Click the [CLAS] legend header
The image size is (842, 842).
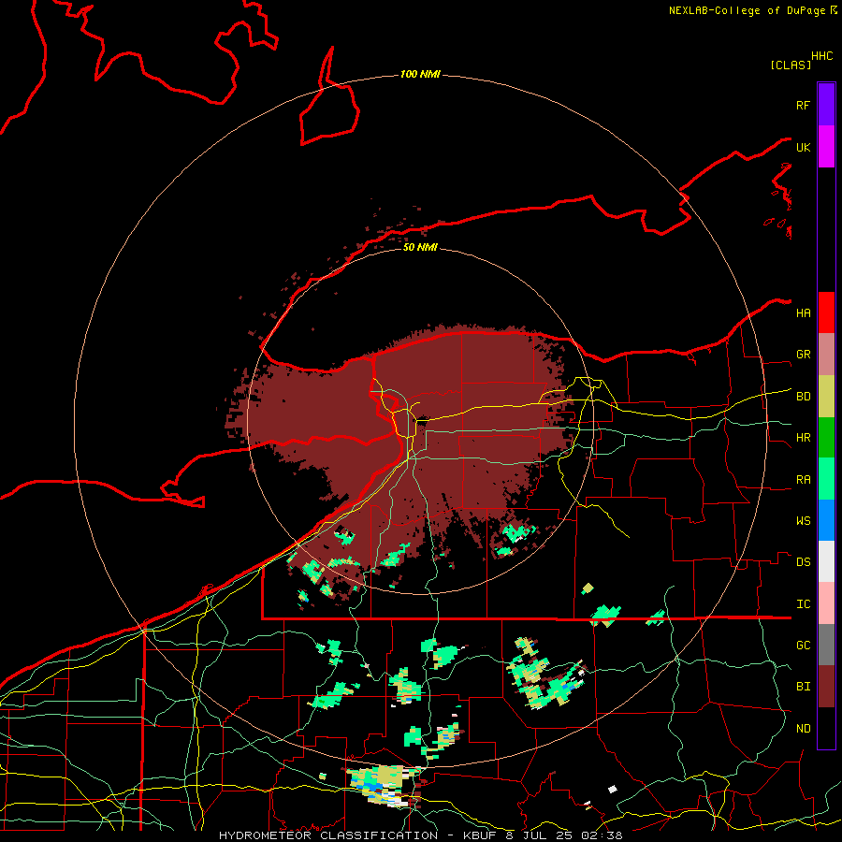[791, 65]
